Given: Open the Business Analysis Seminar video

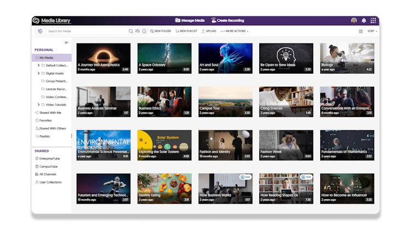Looking at the screenshot, I should coord(103,102).
